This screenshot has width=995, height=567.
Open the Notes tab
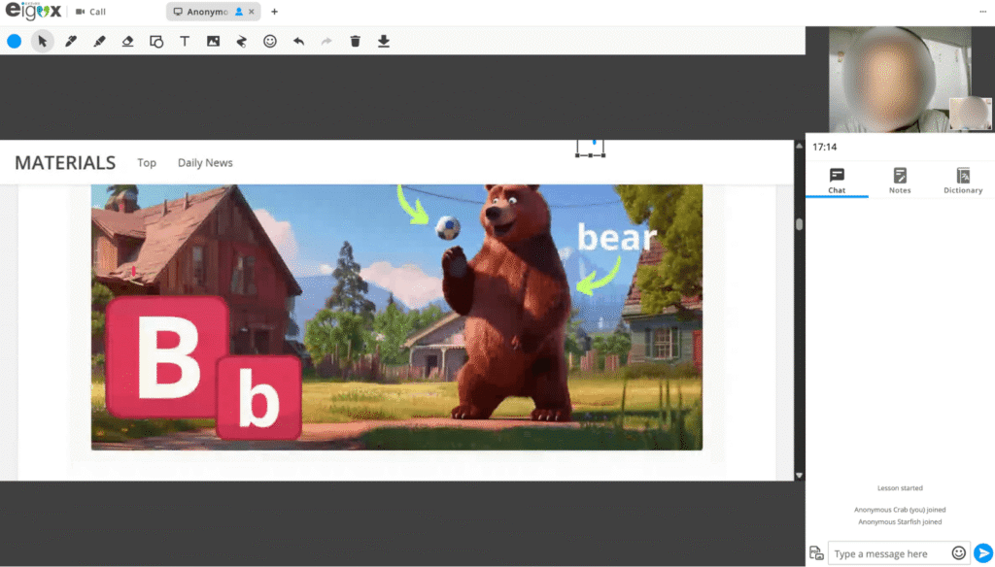point(900,181)
